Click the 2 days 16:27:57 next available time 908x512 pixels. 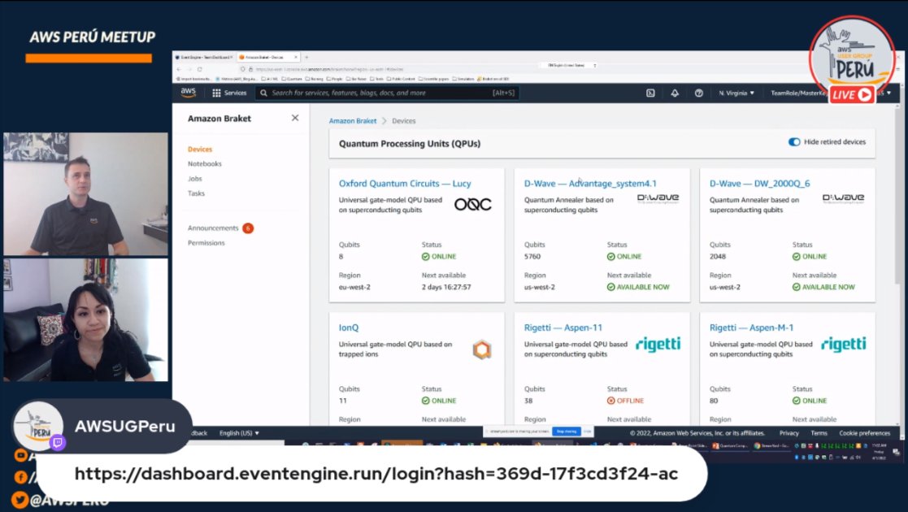point(446,287)
